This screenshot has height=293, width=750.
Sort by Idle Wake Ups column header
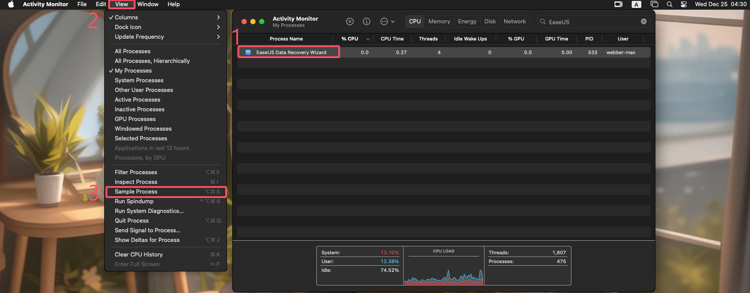[x=470, y=39]
